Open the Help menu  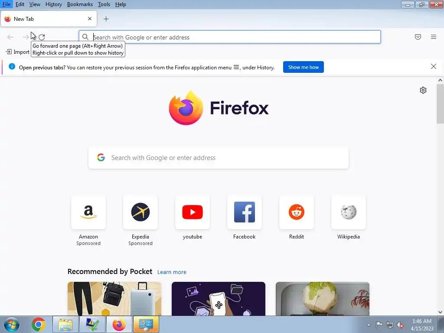(121, 4)
